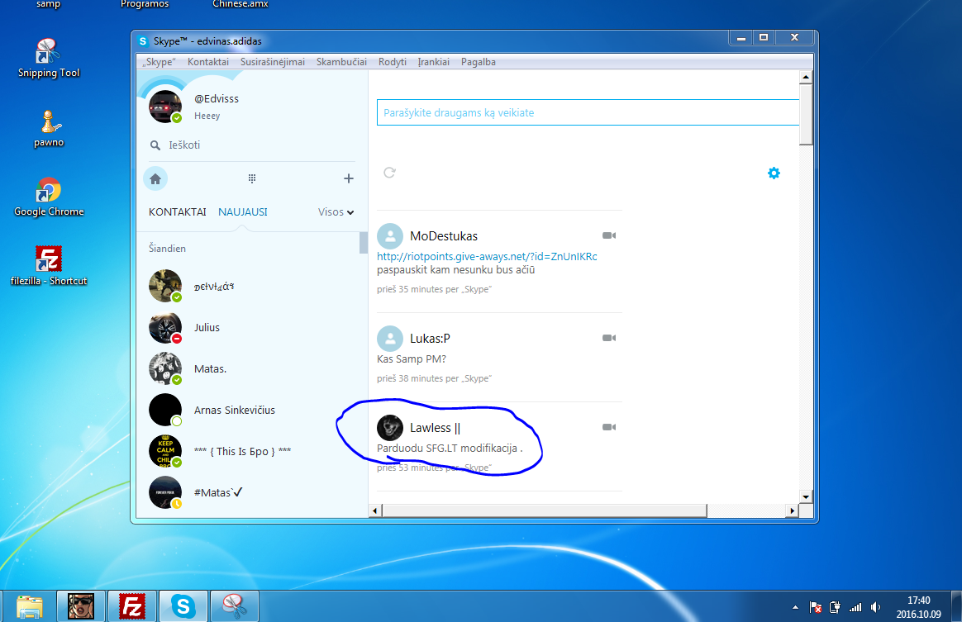The width and height of the screenshot is (962, 622).
Task: Open network signal tray icon
Action: [x=855, y=607]
